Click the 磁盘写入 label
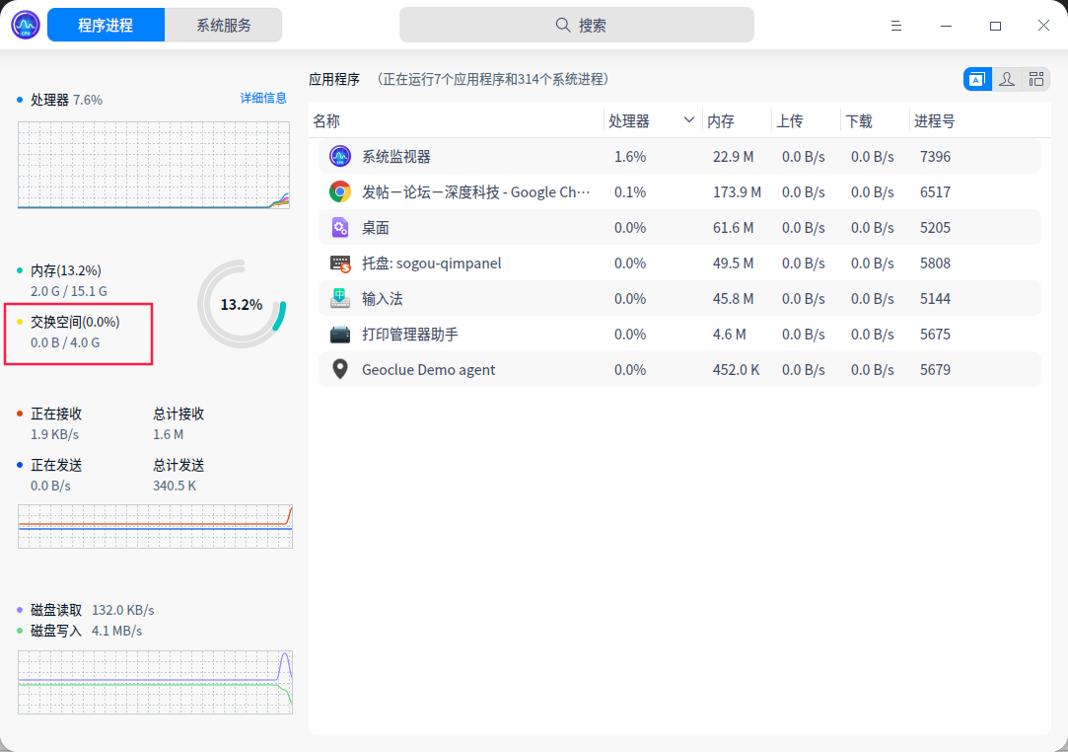1068x752 pixels. point(56,631)
